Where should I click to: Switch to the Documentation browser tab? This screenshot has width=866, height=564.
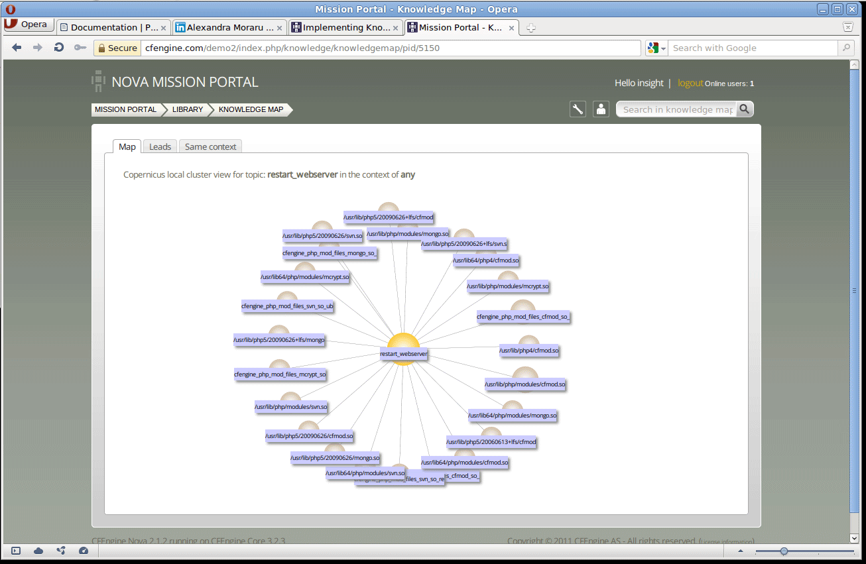point(113,27)
